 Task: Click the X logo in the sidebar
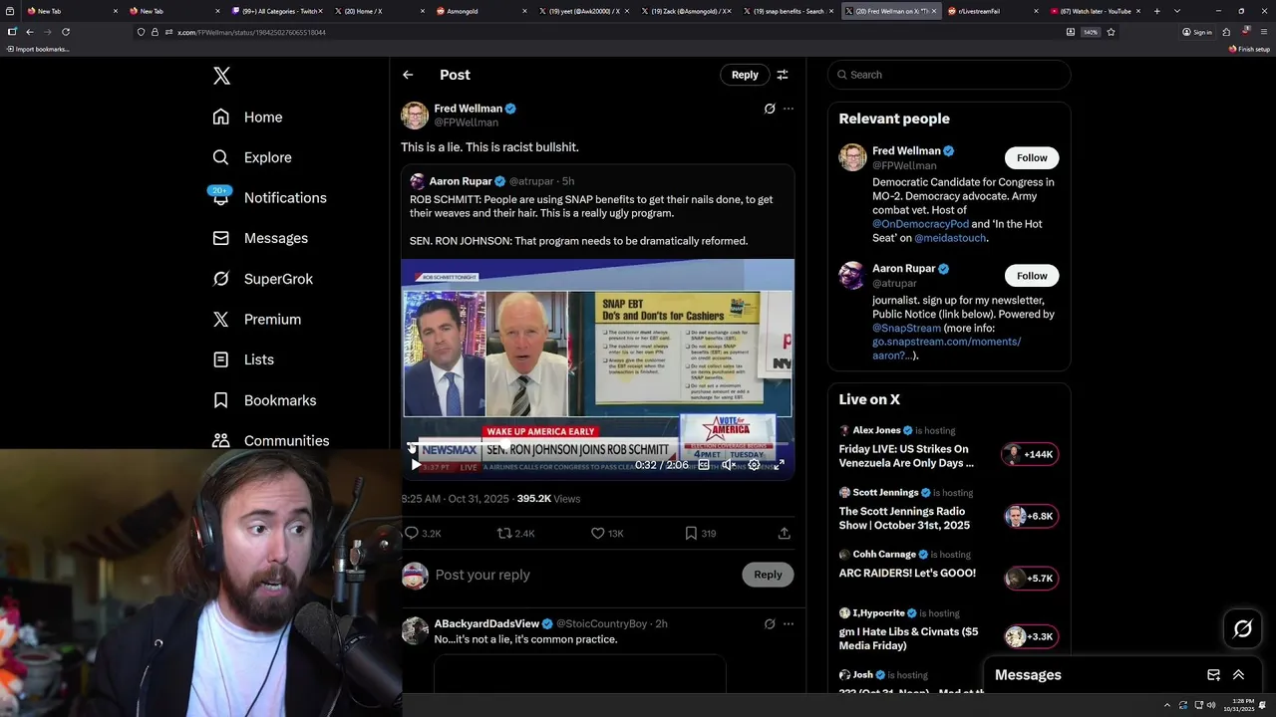221,76
